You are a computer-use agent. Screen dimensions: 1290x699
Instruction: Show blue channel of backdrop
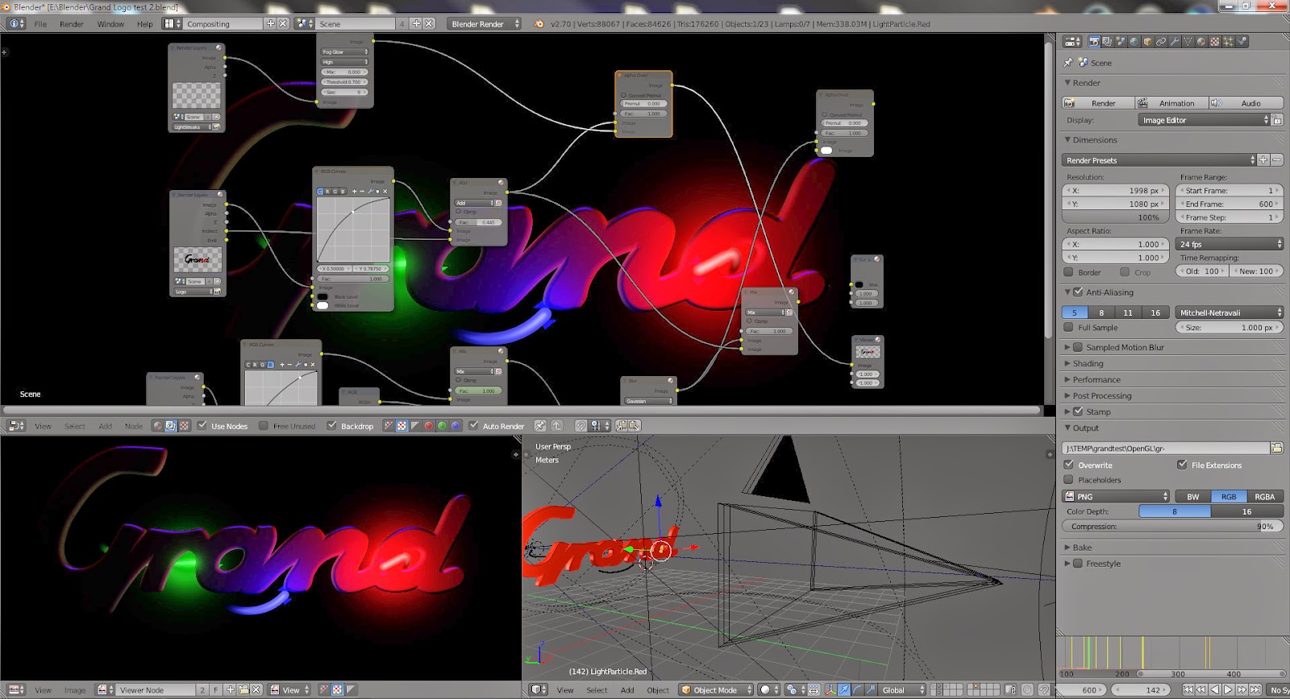[x=455, y=426]
